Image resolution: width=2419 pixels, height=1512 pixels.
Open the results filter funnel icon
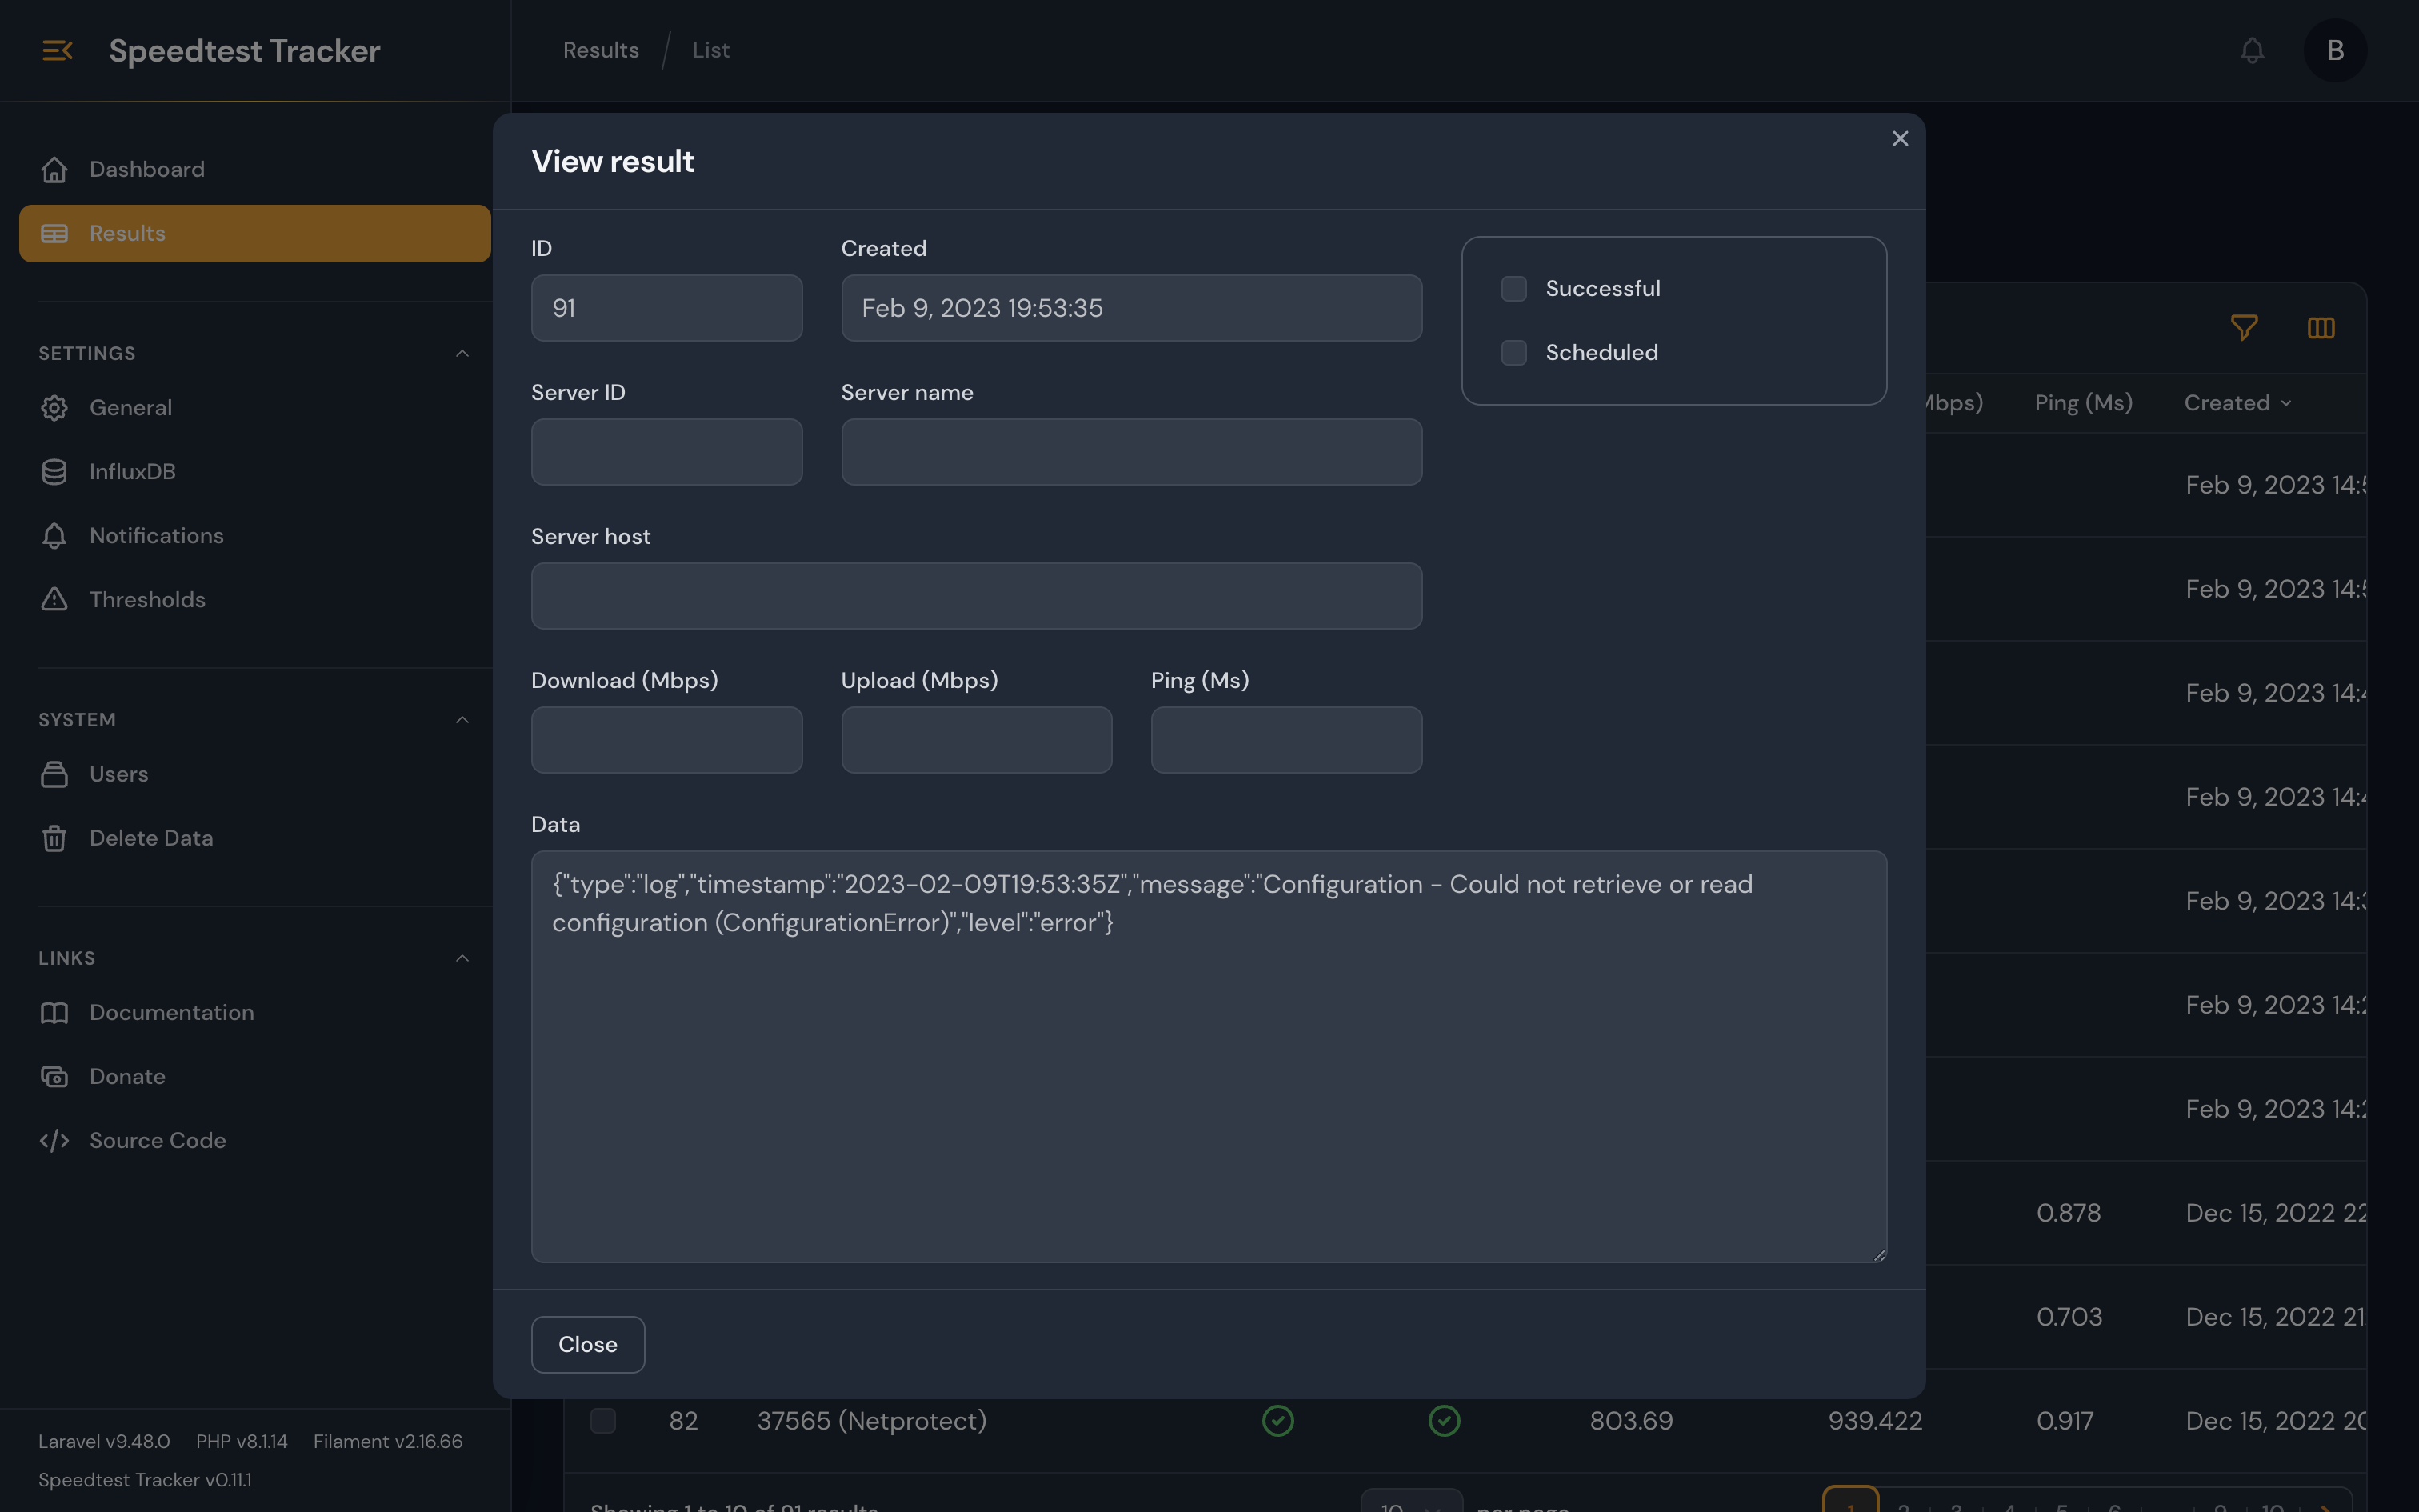[2244, 328]
